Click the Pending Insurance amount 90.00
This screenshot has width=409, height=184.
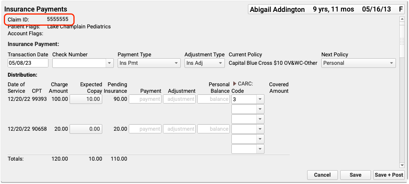coord(121,99)
